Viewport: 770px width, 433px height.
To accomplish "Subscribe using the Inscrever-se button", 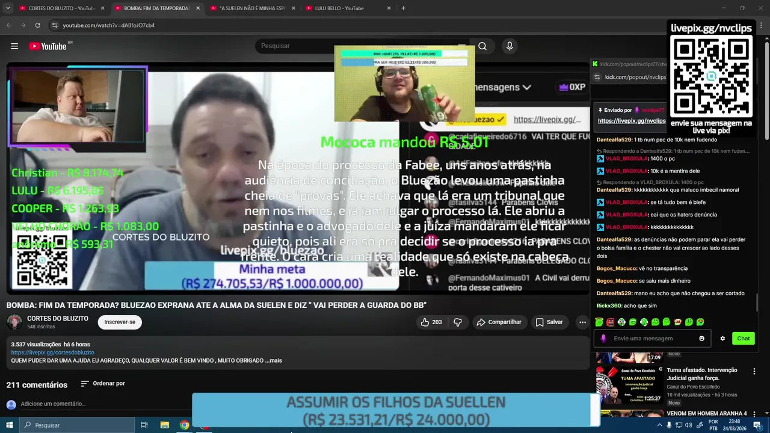I will [x=120, y=322].
